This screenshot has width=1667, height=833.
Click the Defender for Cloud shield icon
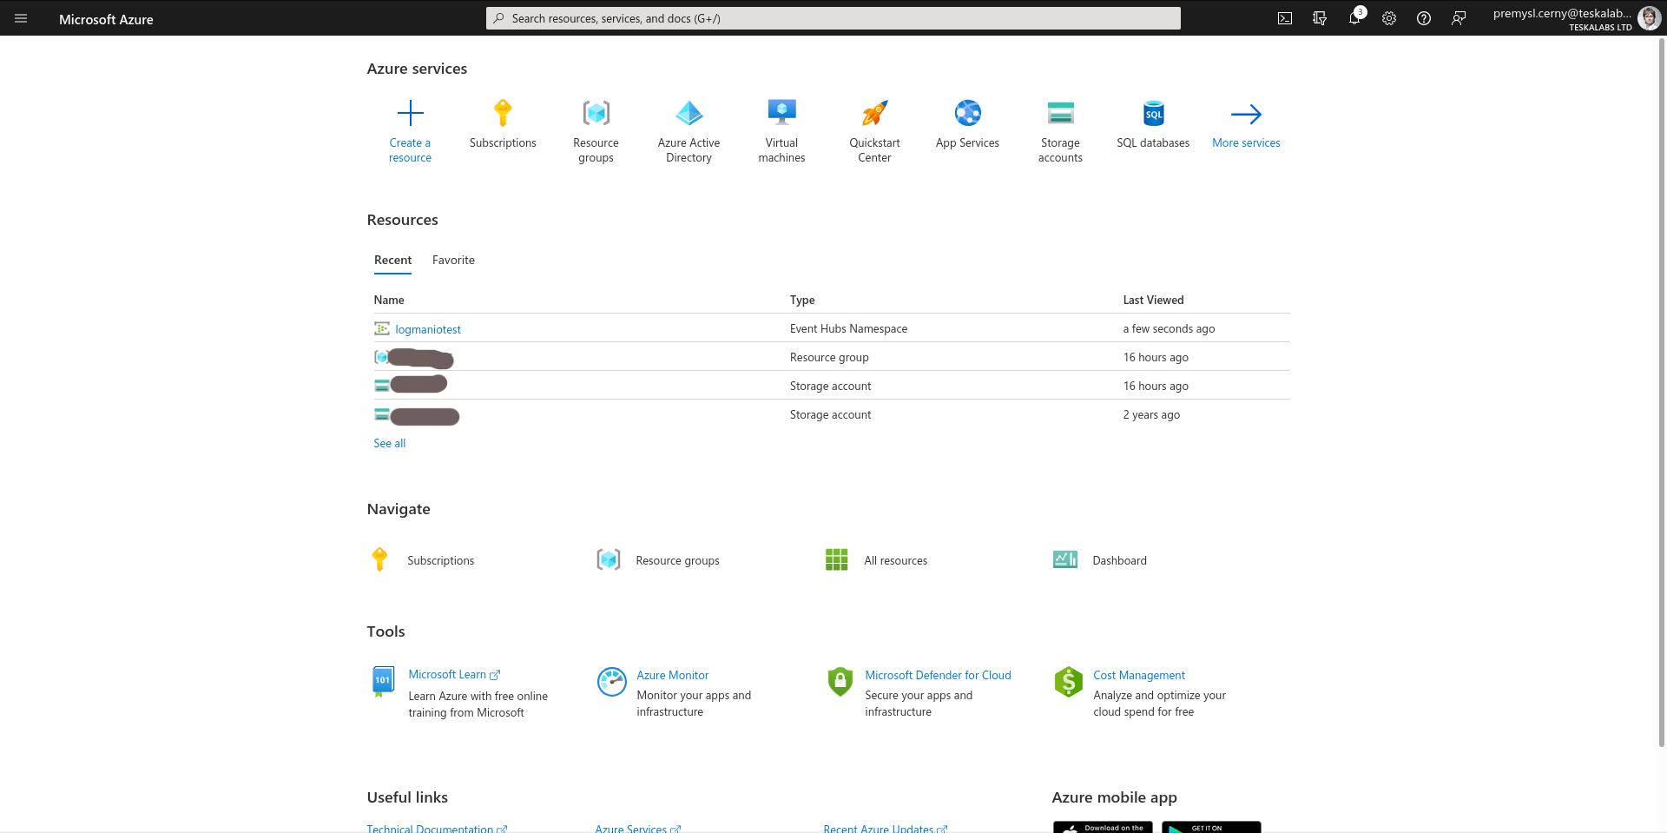840,682
